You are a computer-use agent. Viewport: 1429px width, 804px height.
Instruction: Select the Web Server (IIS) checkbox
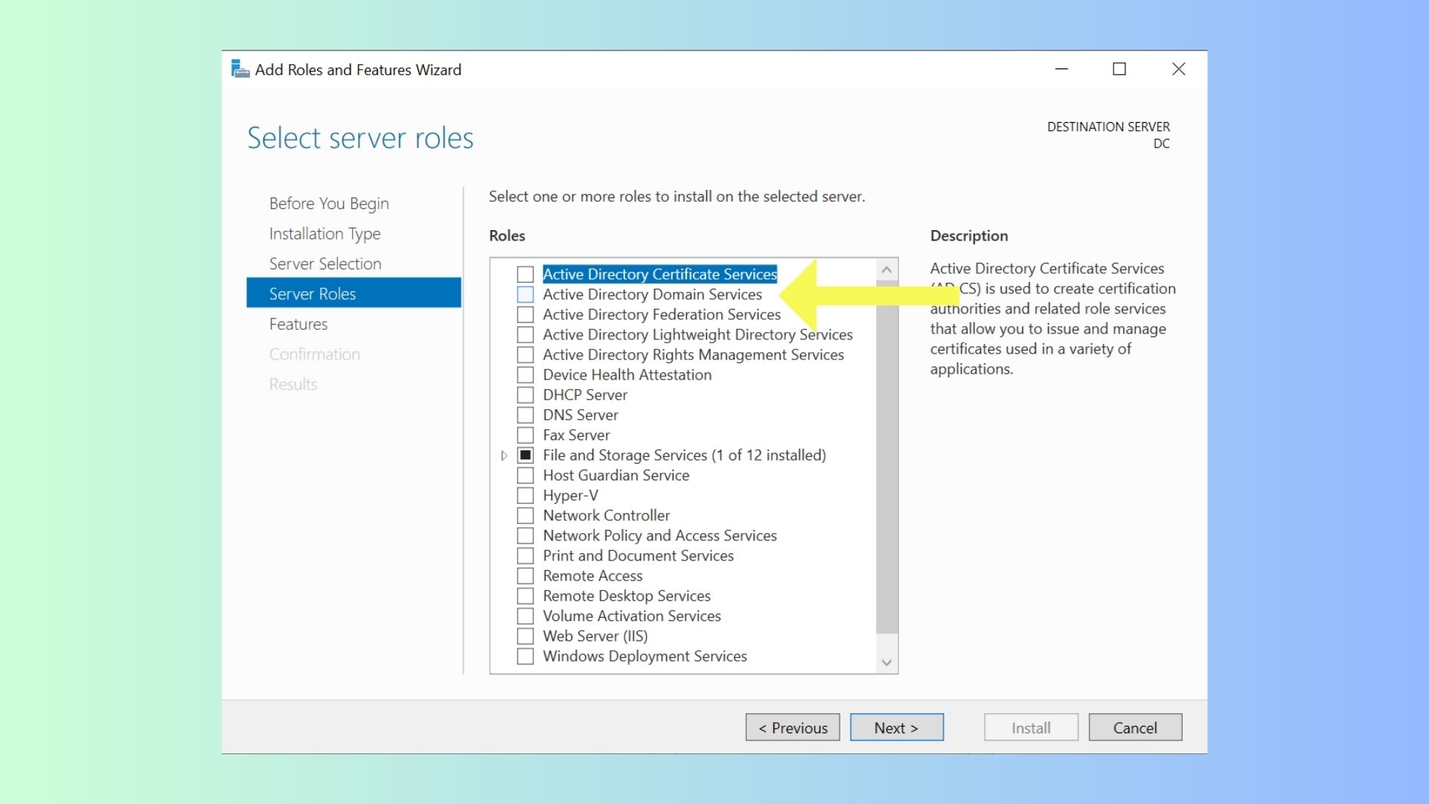click(525, 636)
